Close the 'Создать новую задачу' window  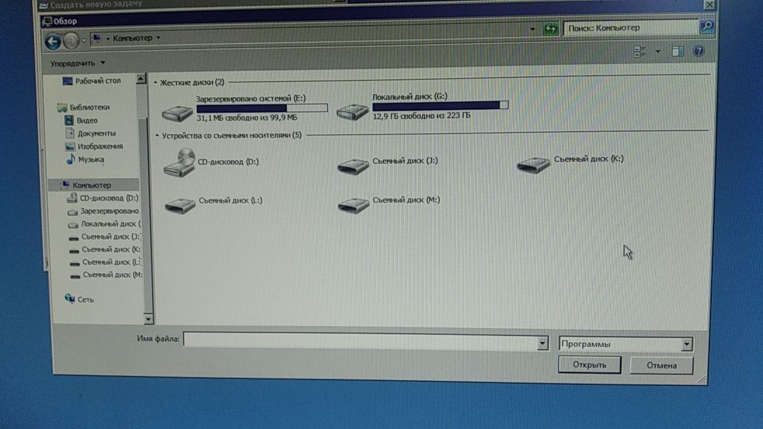709,4
